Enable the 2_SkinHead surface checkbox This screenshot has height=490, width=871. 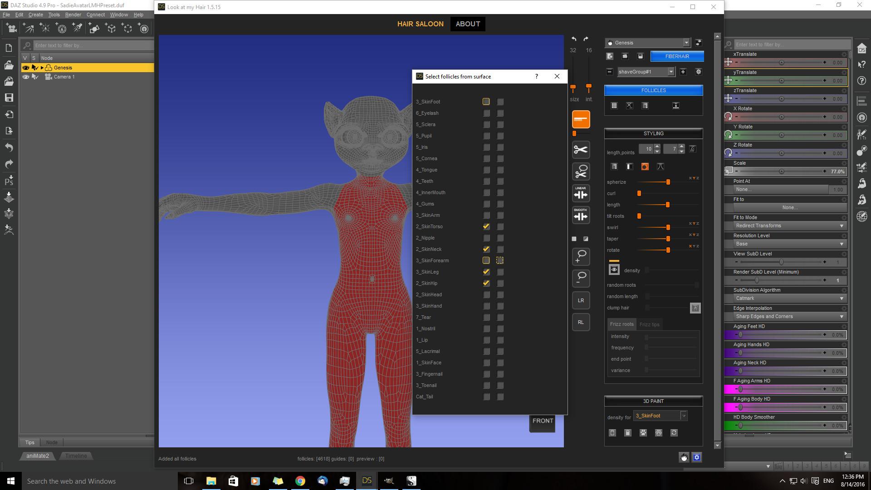pyautogui.click(x=486, y=294)
